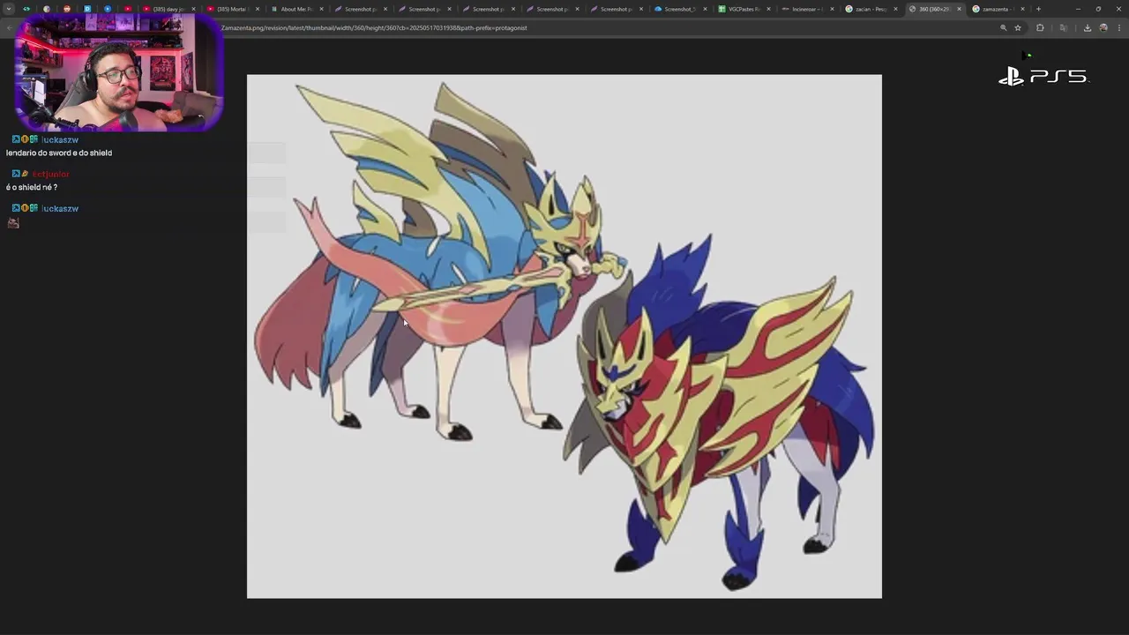
Task: Close the 'zacian' search tab
Action: click(895, 9)
